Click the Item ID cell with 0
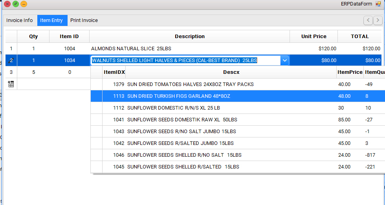This screenshot has height=205, width=385. tap(69, 72)
